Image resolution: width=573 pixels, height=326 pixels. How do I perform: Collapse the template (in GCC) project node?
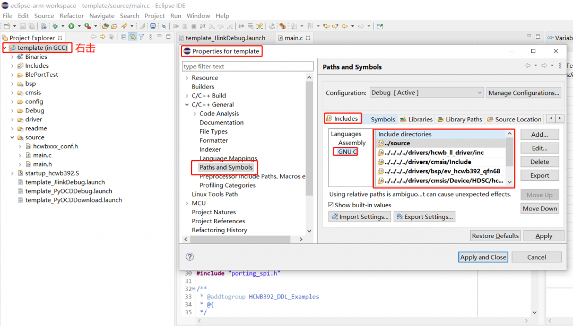click(x=5, y=48)
